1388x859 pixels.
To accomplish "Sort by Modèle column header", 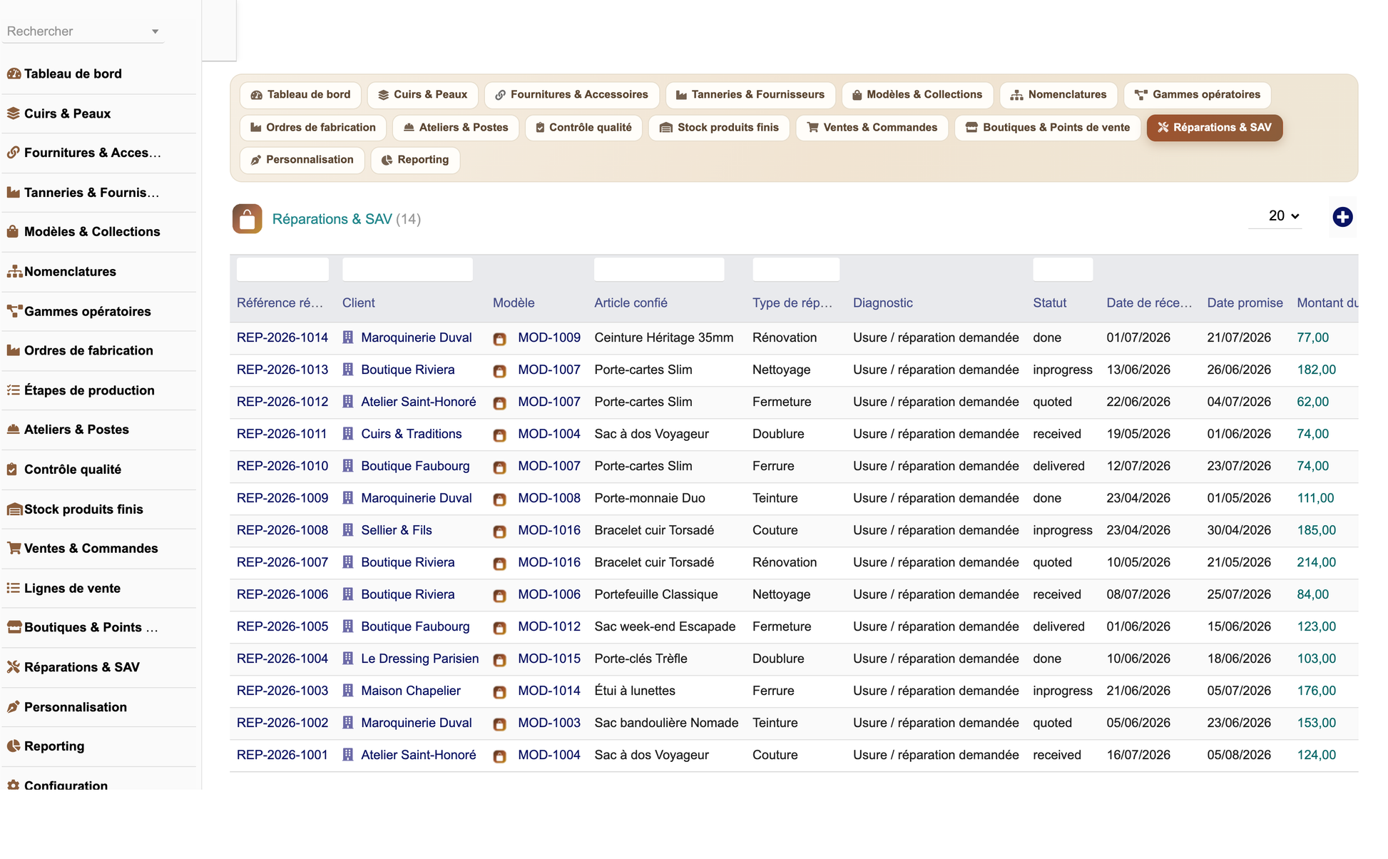I will (x=514, y=303).
